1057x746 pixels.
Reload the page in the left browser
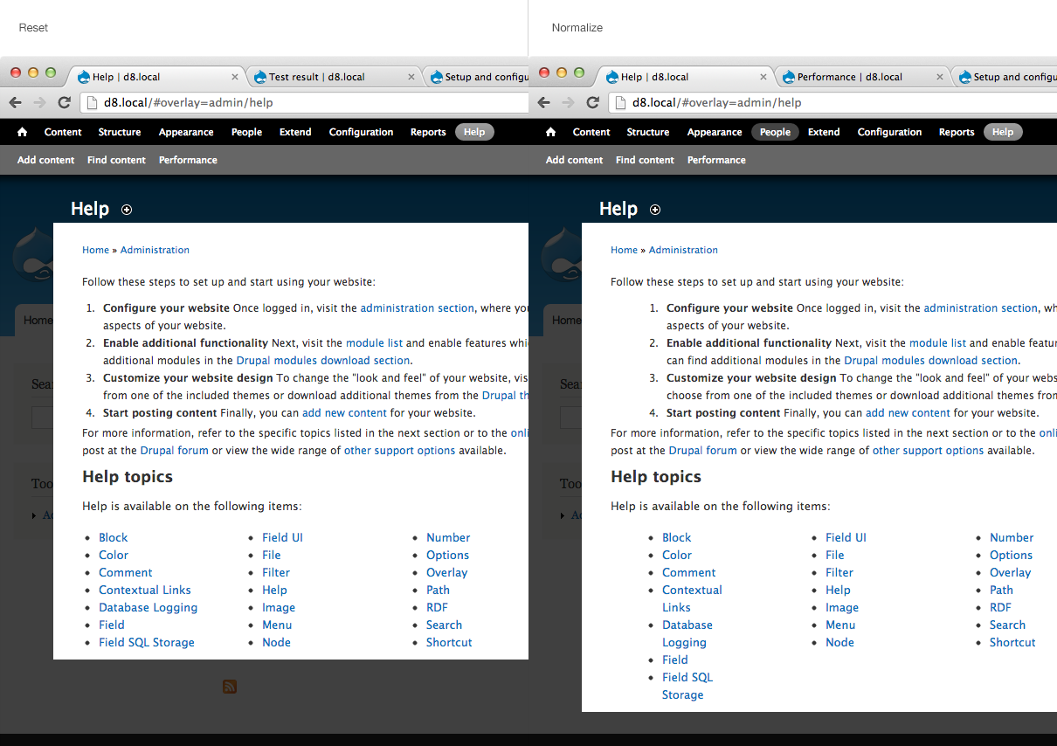click(64, 102)
